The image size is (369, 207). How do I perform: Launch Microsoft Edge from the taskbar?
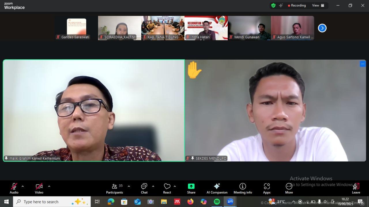point(111,202)
